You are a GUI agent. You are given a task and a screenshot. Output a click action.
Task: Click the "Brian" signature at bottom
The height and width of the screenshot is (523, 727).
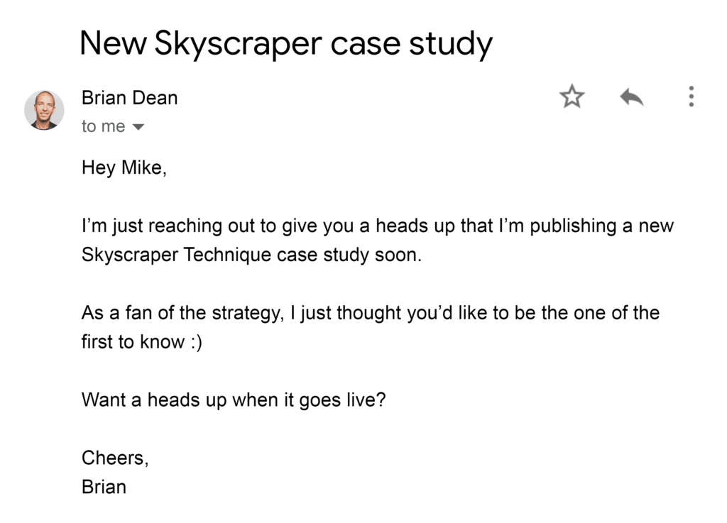(x=104, y=487)
